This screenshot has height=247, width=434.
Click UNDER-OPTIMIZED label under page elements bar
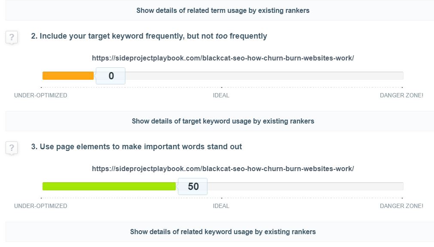point(41,206)
